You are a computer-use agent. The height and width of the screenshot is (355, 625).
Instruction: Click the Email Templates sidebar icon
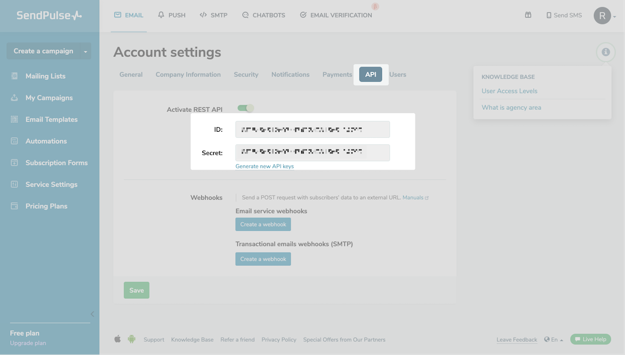point(14,119)
